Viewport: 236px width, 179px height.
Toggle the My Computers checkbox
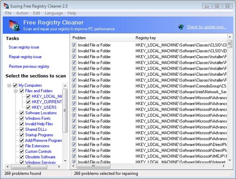pos(15,85)
